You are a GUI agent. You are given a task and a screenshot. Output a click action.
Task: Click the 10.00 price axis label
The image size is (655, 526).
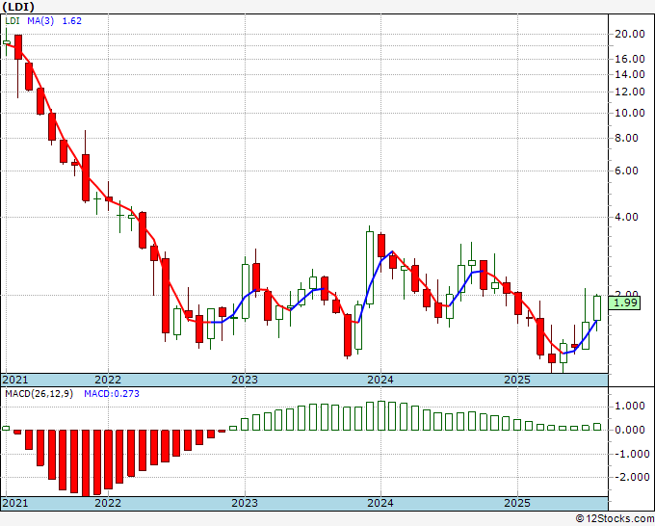[x=630, y=113]
